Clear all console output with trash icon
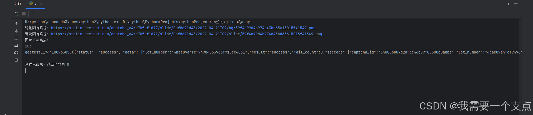Viewport: 533px width, 115px height. (x=16, y=60)
